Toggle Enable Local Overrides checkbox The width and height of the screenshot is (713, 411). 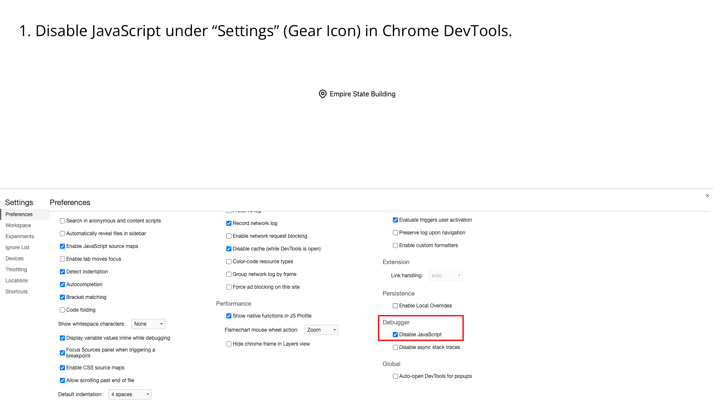[395, 306]
